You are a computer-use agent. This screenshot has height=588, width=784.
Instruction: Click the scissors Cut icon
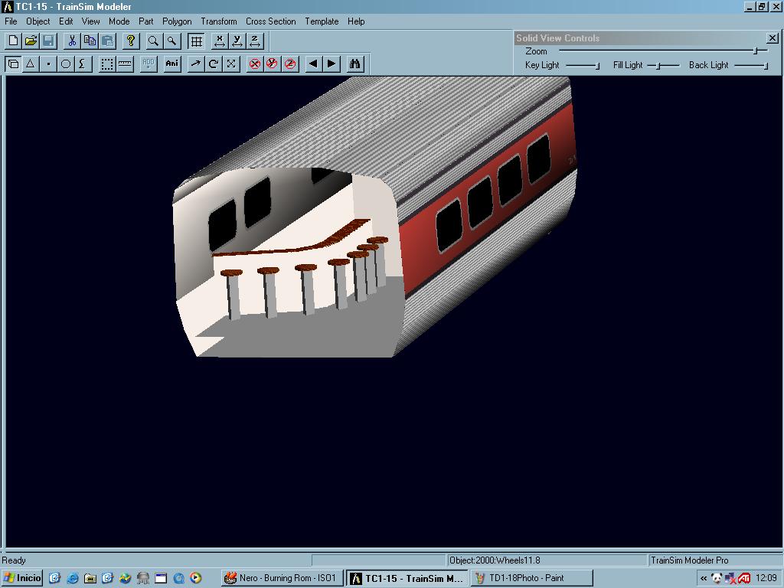[72, 41]
